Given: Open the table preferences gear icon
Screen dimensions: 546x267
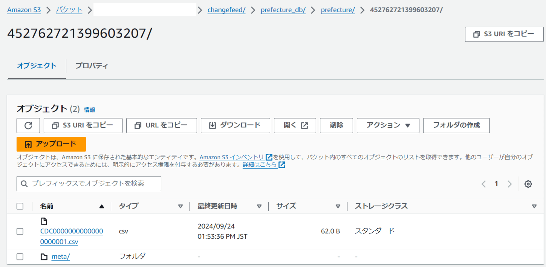Looking at the screenshot, I should pyautogui.click(x=528, y=184).
